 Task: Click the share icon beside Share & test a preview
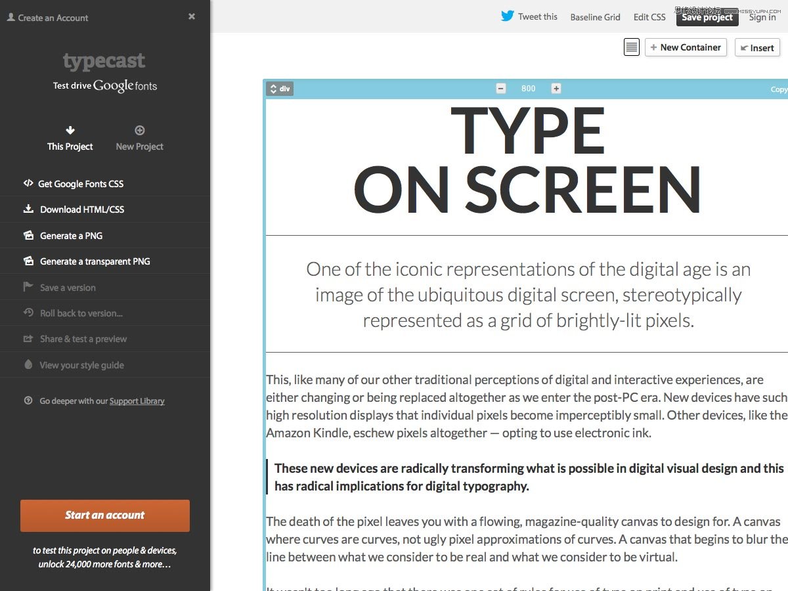pyautogui.click(x=28, y=339)
